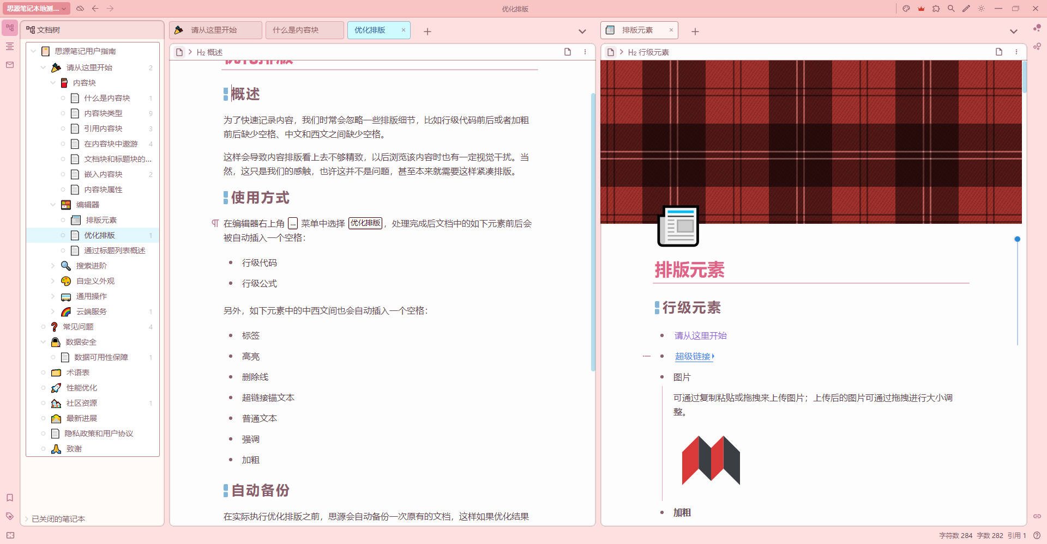Screen dimensions: 1047x544
Task: Collapse the 思源笔记用户指南 tree node
Action: [34, 51]
